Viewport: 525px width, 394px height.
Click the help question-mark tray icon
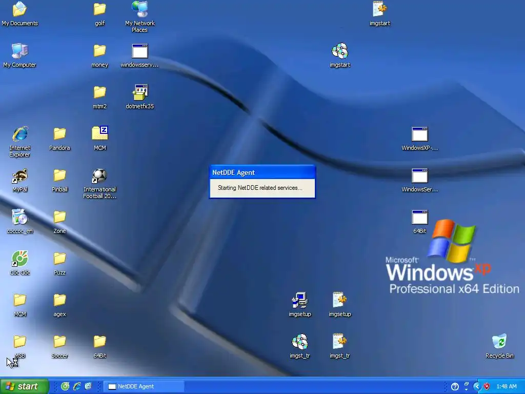[455, 387]
